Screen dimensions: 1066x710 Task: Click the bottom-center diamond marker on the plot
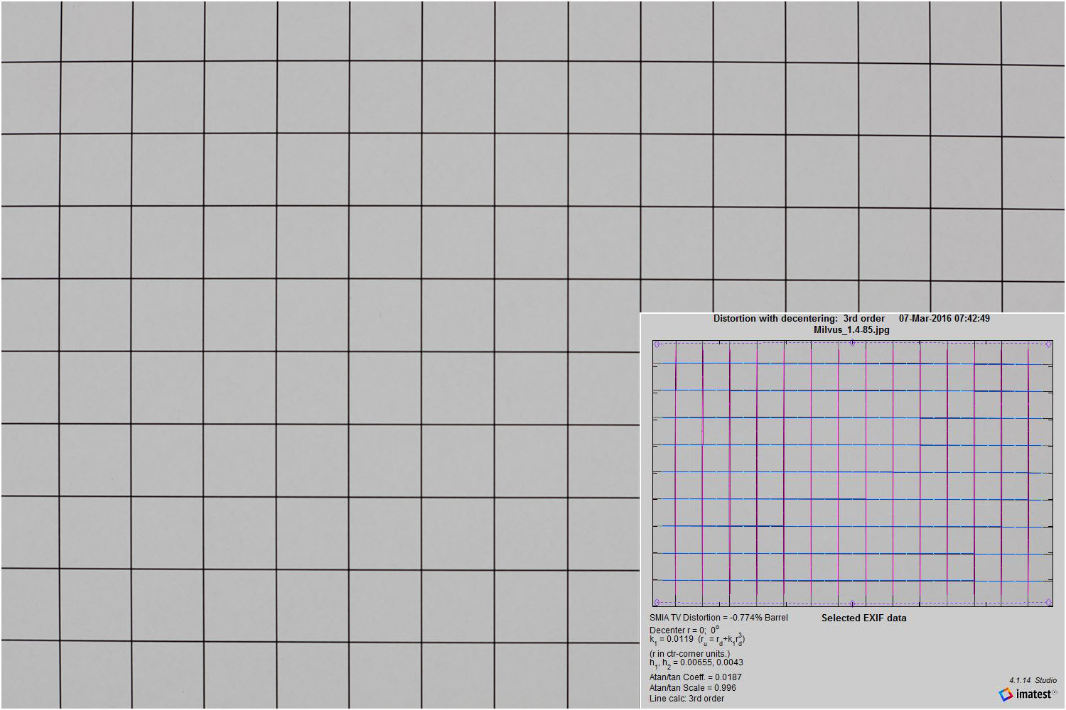coord(853,603)
